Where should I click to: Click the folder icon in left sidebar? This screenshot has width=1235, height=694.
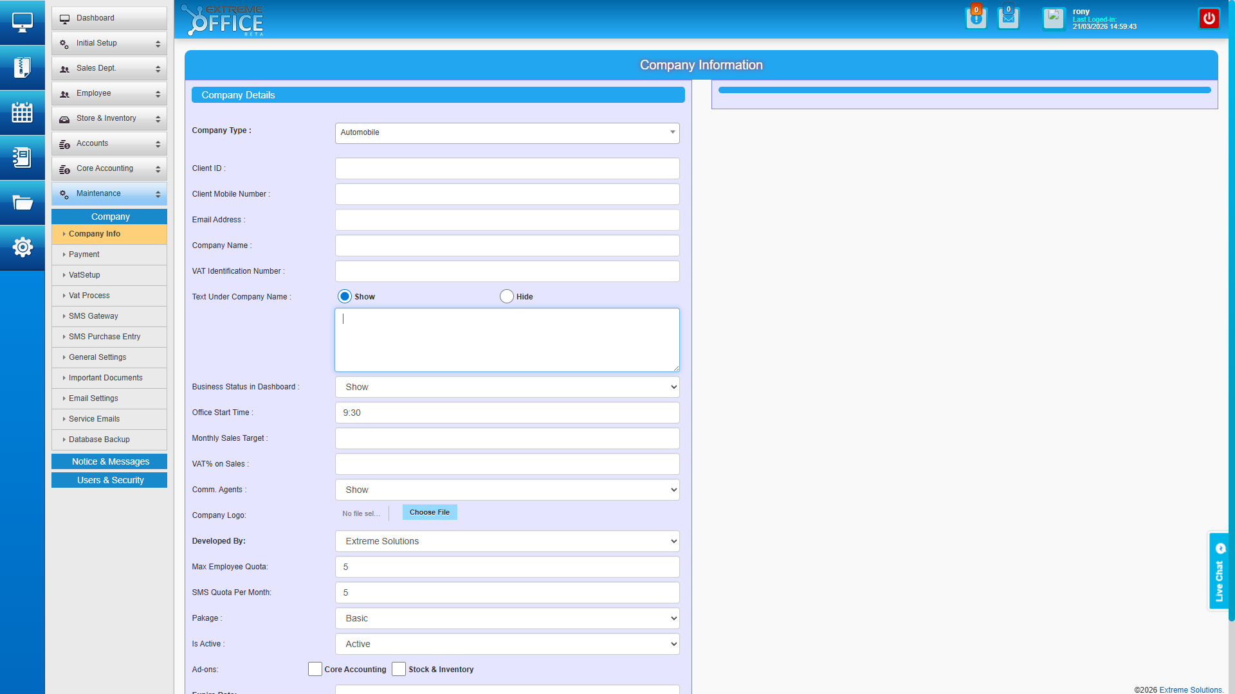coord(22,203)
